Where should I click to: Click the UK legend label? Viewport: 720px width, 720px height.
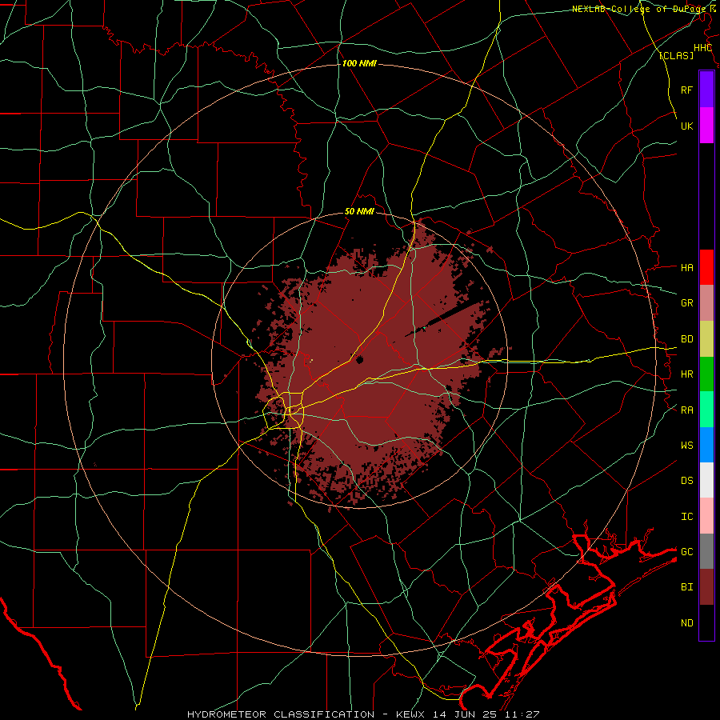686,126
